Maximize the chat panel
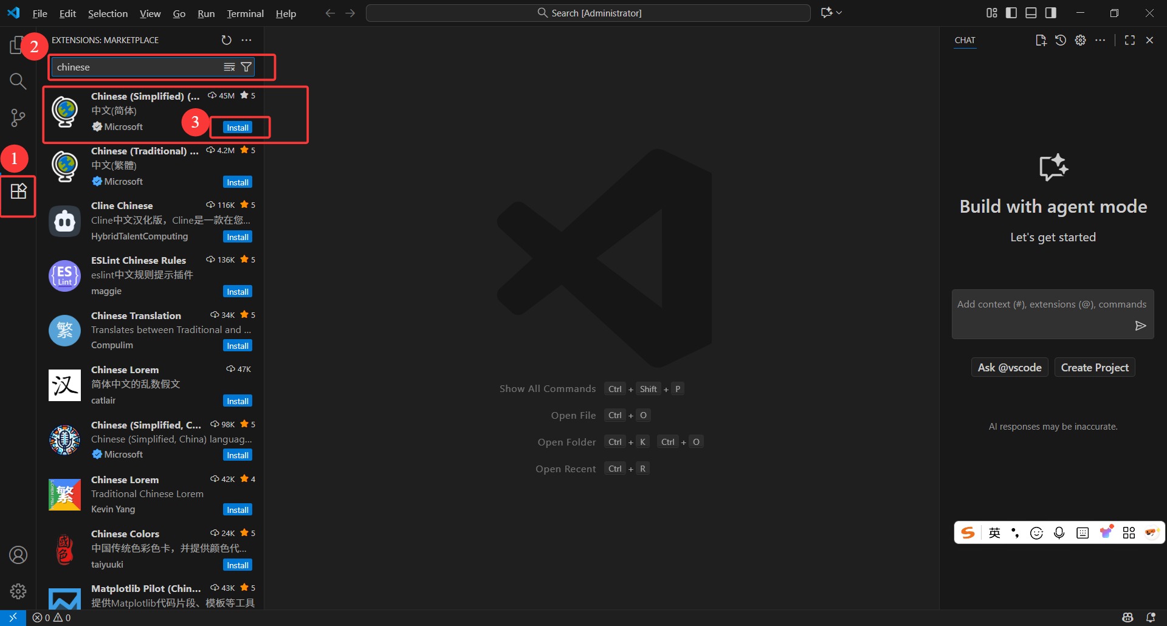The height and width of the screenshot is (626, 1167). 1130,40
